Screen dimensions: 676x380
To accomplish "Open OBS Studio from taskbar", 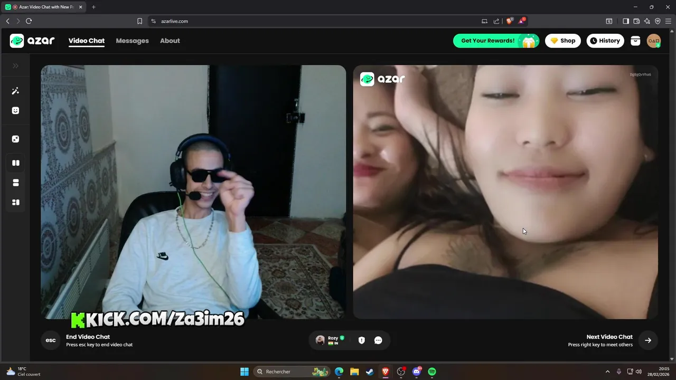I will tap(401, 372).
